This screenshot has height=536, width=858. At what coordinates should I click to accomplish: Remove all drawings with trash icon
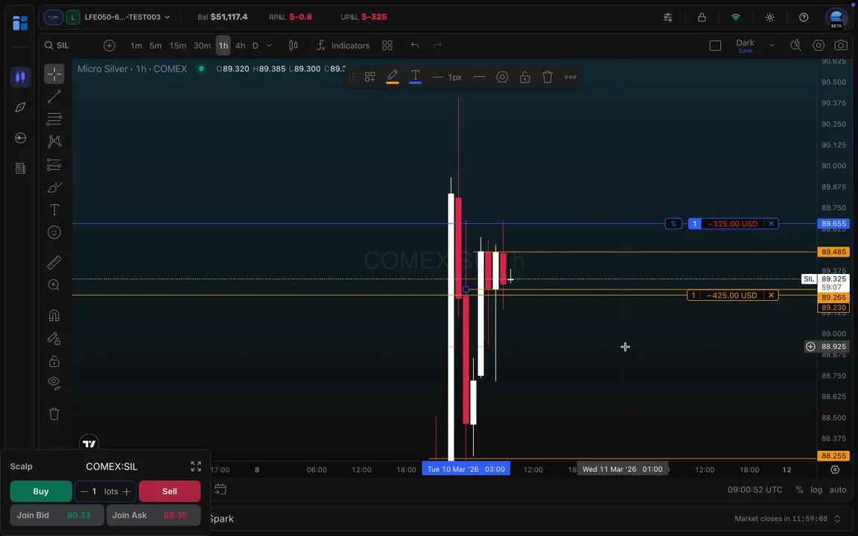point(54,414)
